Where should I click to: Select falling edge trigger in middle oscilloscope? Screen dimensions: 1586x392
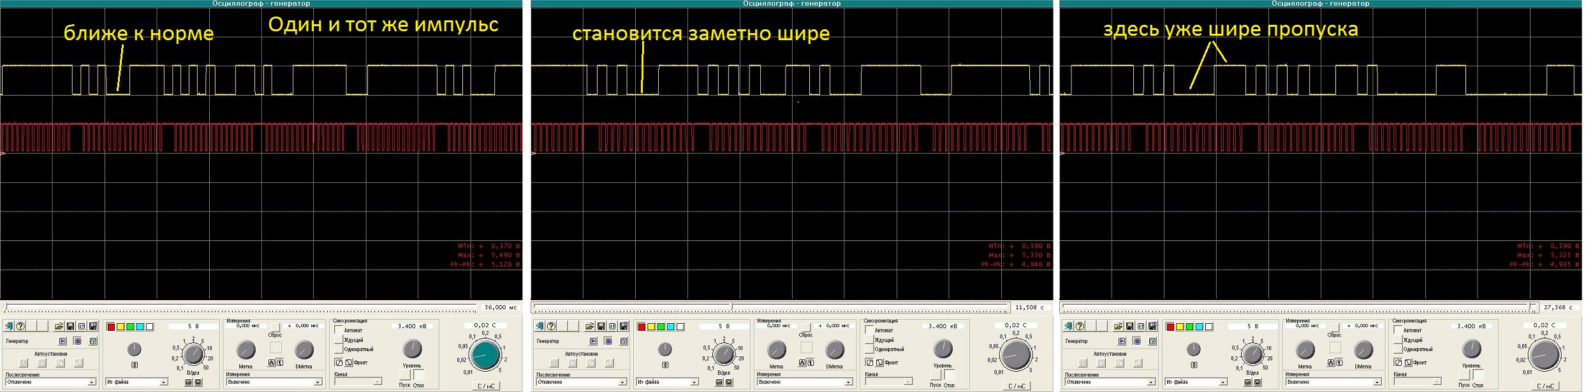(x=879, y=362)
